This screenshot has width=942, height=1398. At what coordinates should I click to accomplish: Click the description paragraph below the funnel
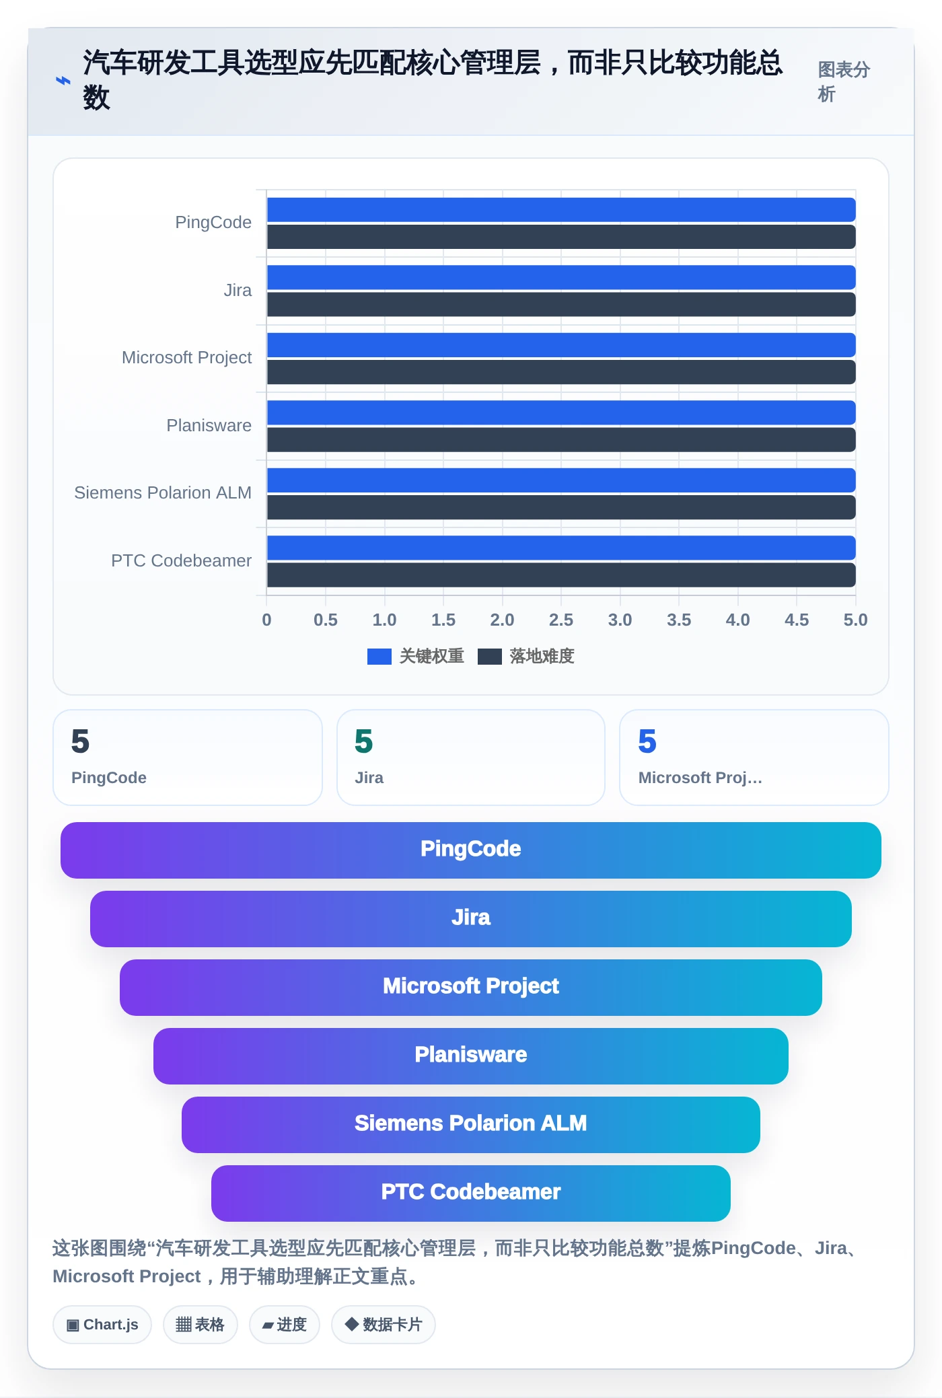coord(458,1262)
